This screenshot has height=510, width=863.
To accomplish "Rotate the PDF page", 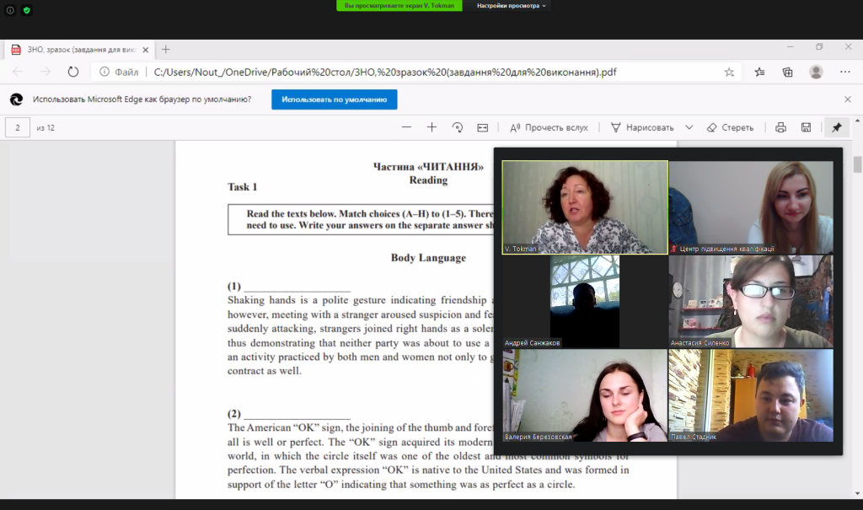I will [x=458, y=127].
